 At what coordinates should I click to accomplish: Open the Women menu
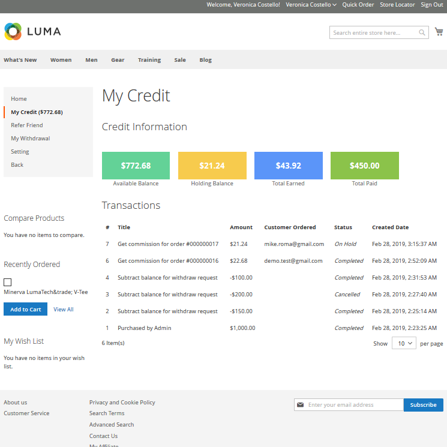61,60
